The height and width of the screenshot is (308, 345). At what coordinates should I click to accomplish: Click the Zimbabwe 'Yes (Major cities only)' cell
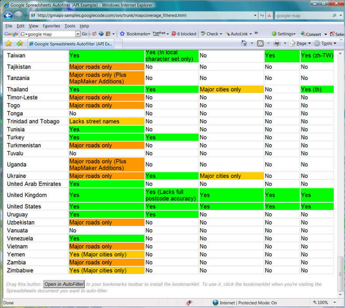coord(107,270)
